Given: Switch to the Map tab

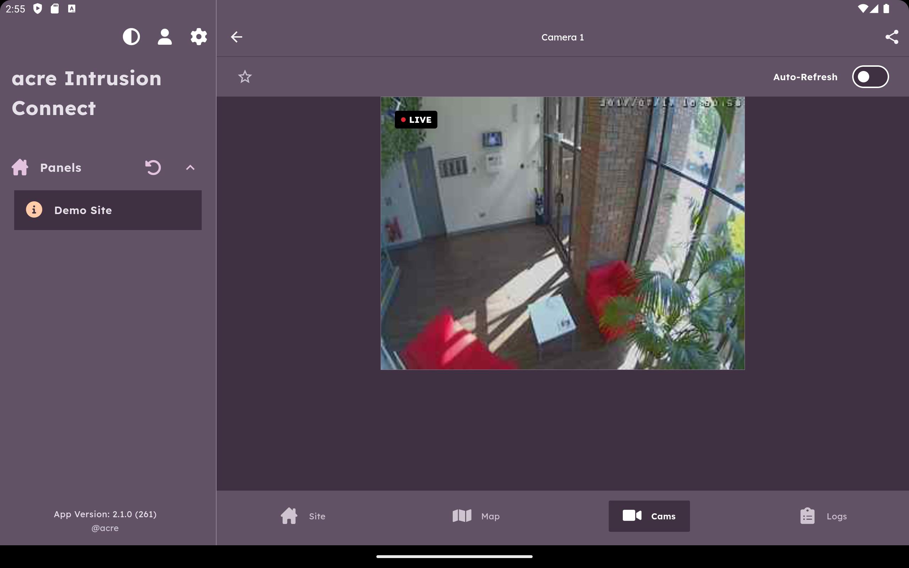Looking at the screenshot, I should point(476,516).
